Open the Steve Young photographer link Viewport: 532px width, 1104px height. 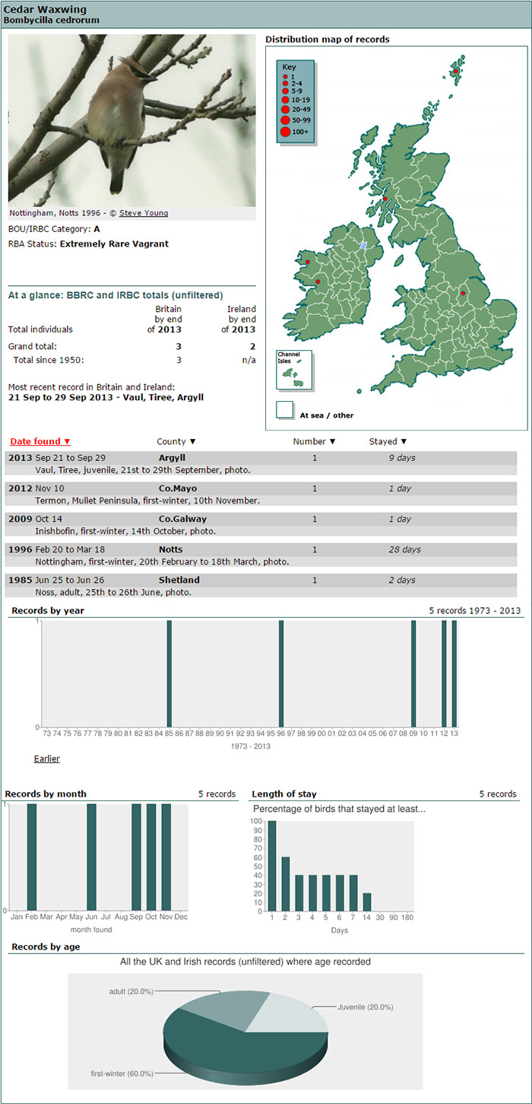144,213
